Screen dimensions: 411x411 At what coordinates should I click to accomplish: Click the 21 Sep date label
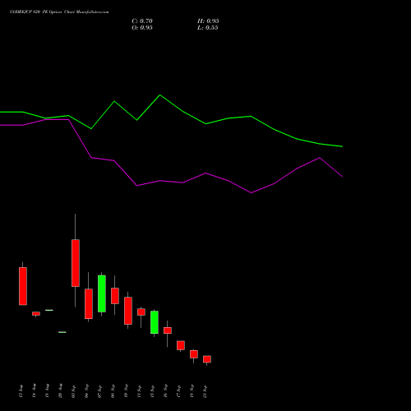tap(205, 391)
